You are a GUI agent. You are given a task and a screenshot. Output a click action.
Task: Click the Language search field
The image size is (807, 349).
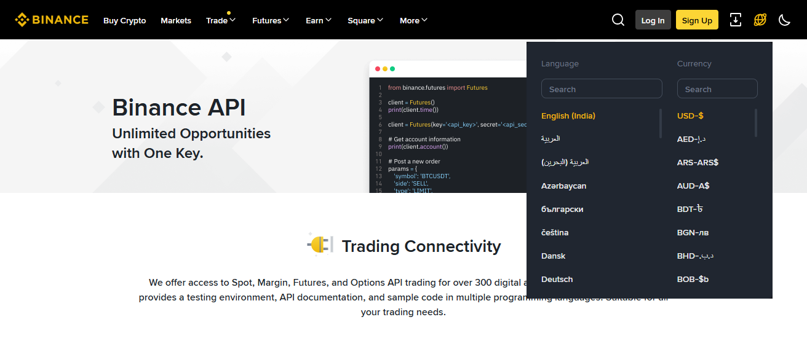(602, 89)
